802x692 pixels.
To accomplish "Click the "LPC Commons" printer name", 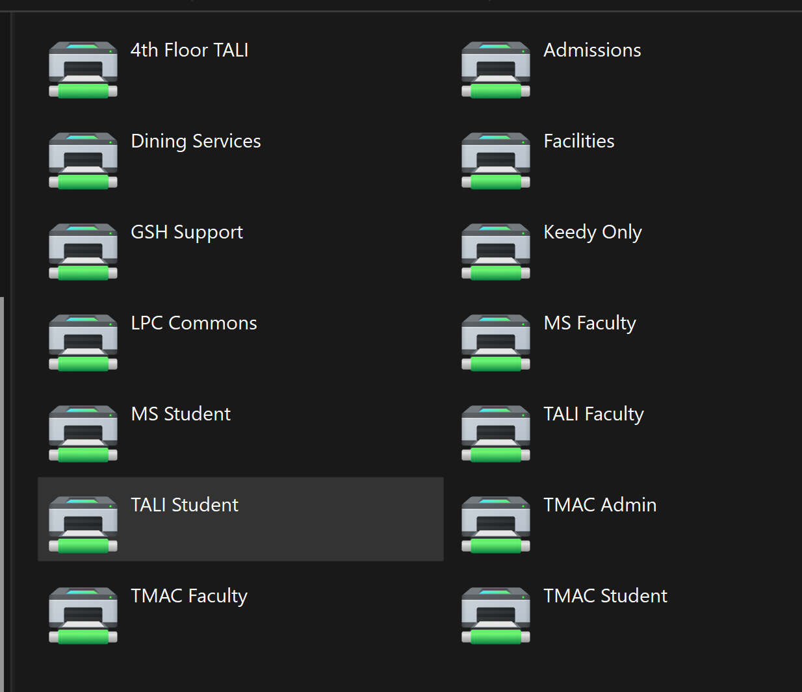I will (x=194, y=323).
